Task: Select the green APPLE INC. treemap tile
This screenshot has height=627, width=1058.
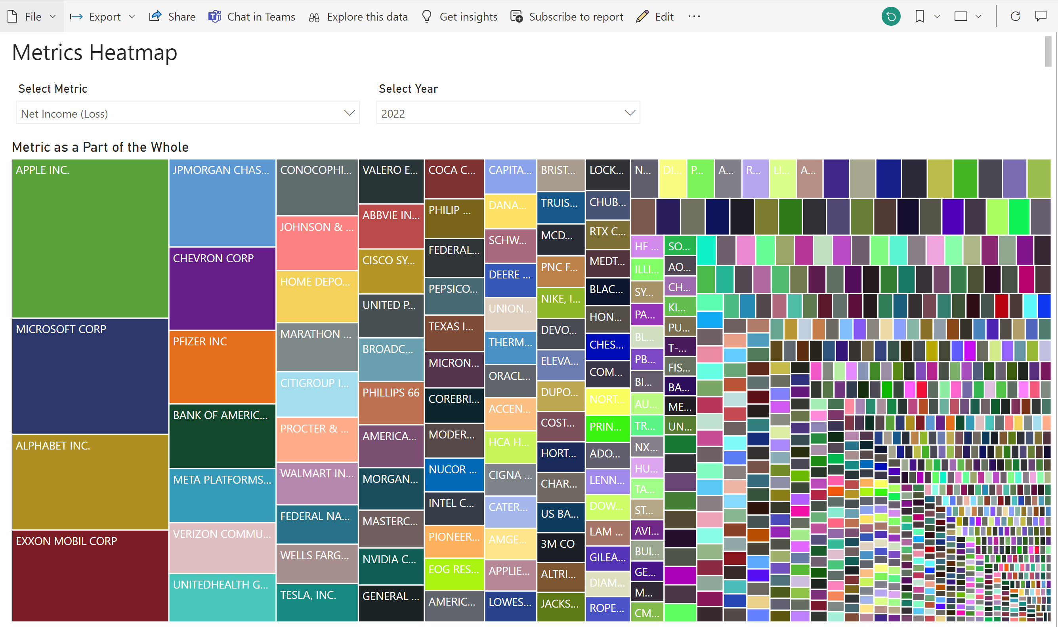Action: coord(90,238)
